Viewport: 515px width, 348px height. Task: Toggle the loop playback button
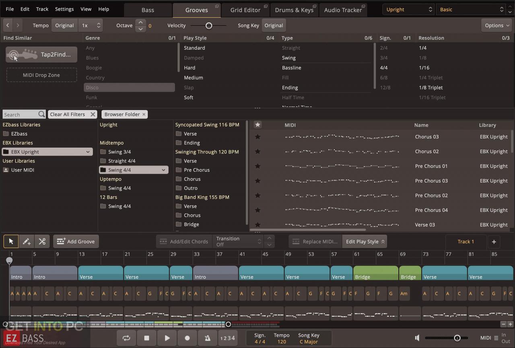pyautogui.click(x=126, y=338)
